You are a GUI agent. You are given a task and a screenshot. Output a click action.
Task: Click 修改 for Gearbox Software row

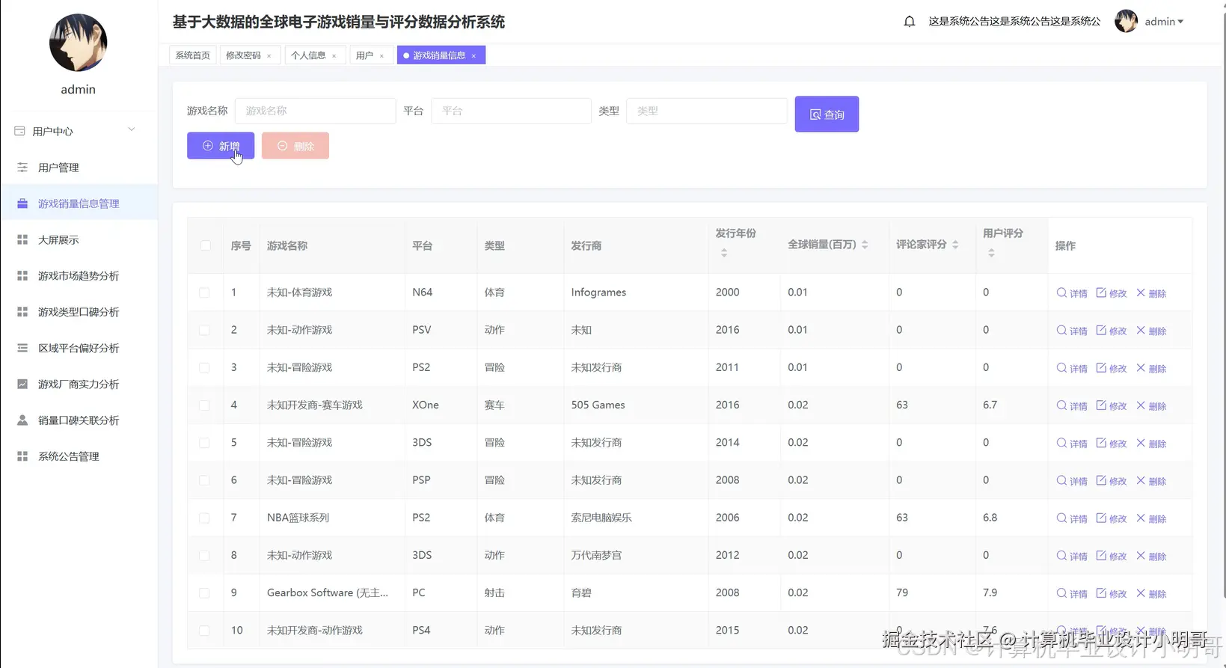click(x=1112, y=593)
